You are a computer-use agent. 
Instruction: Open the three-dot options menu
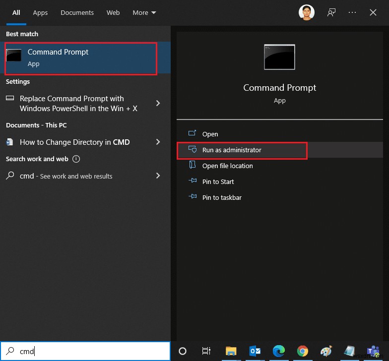tap(352, 12)
